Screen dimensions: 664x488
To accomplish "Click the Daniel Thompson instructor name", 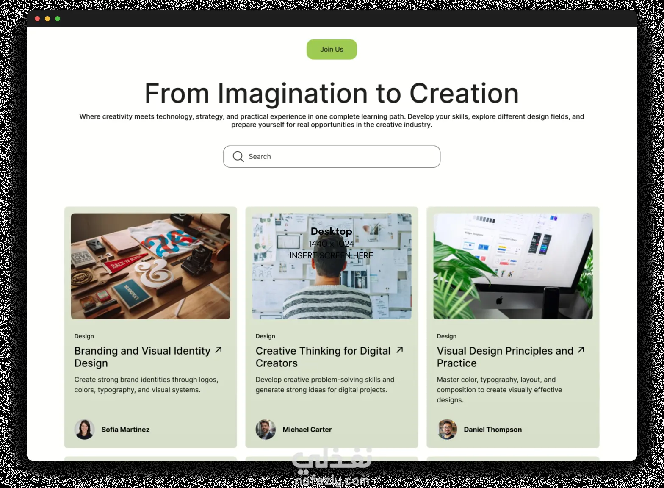I will (x=492, y=430).
